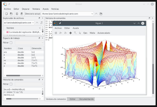Go to parent folder in file explorer panel

tap(37, 23)
